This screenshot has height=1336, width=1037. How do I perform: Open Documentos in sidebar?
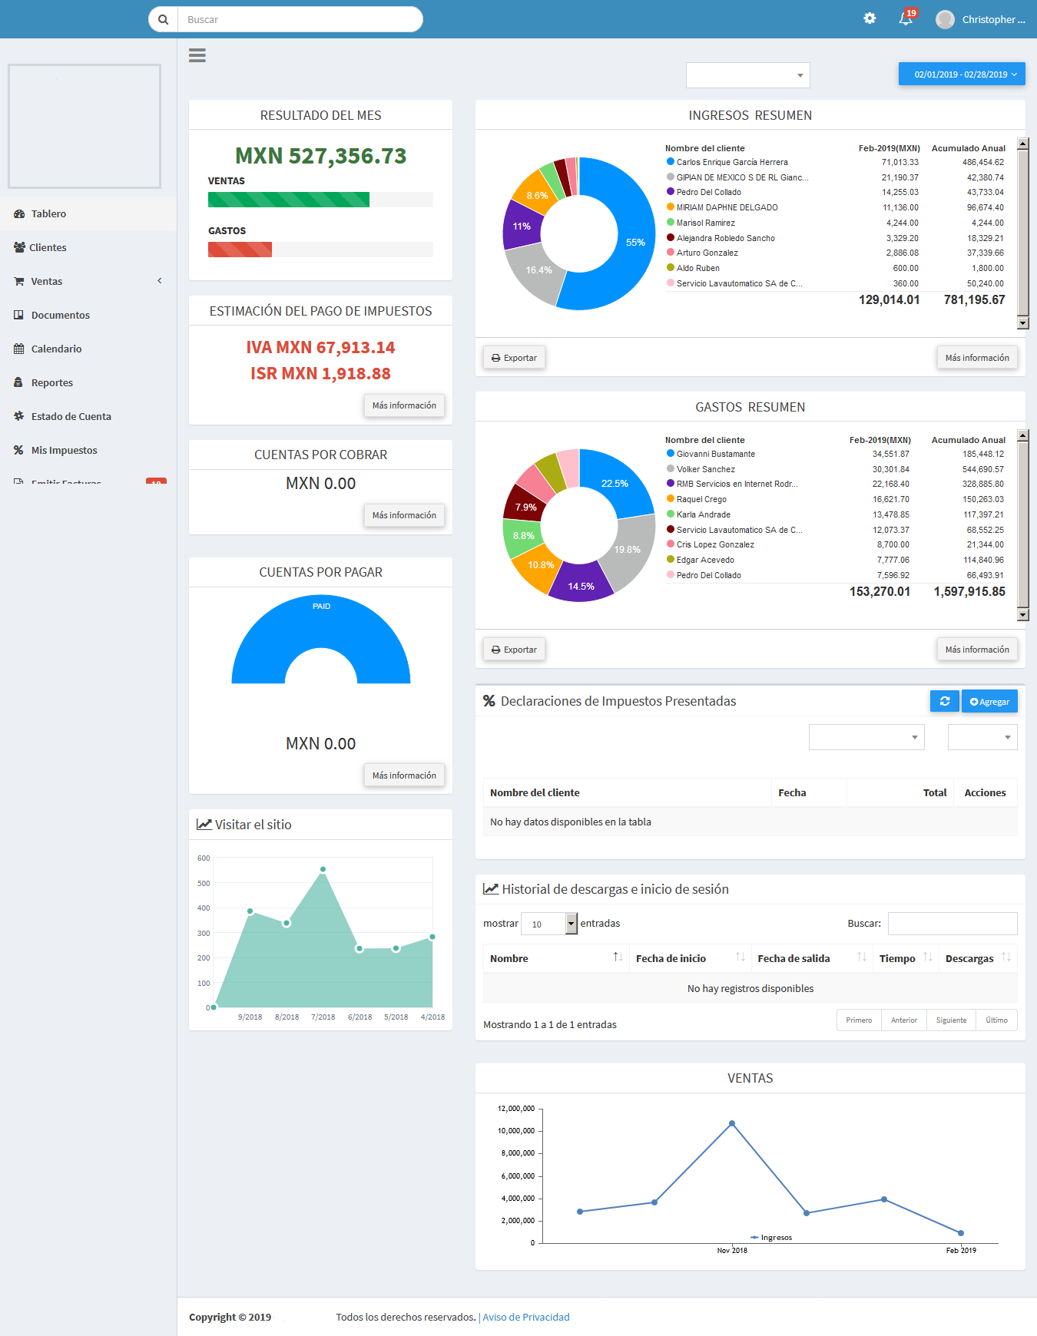coord(88,315)
